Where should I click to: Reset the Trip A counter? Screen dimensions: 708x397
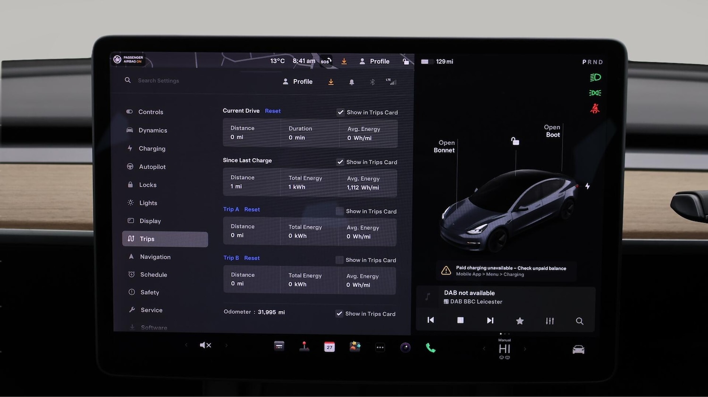pyautogui.click(x=252, y=209)
